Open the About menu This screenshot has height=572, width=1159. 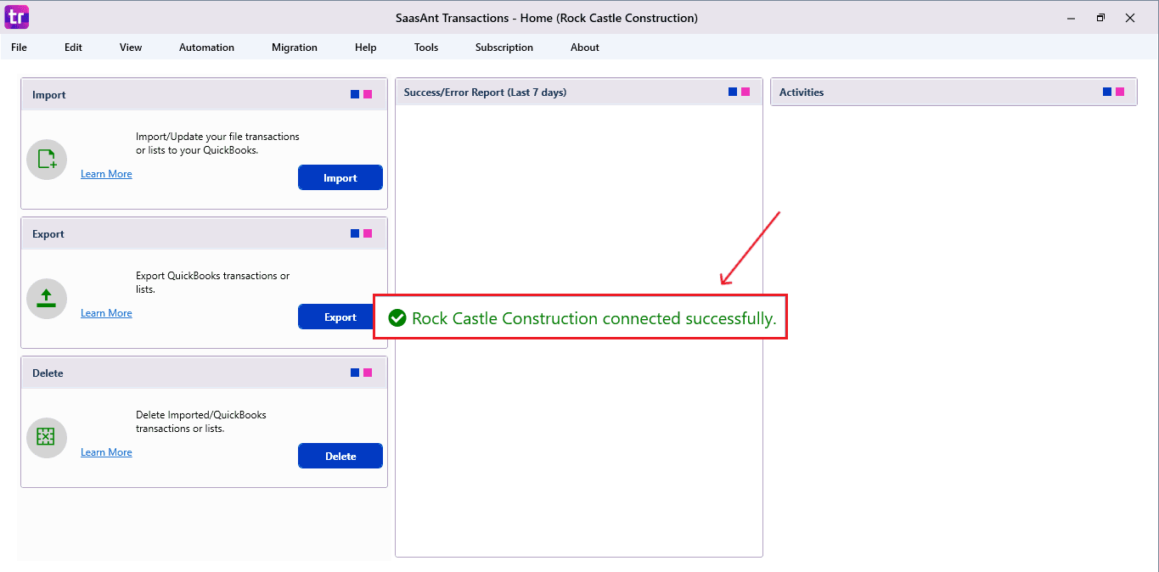pyautogui.click(x=584, y=48)
